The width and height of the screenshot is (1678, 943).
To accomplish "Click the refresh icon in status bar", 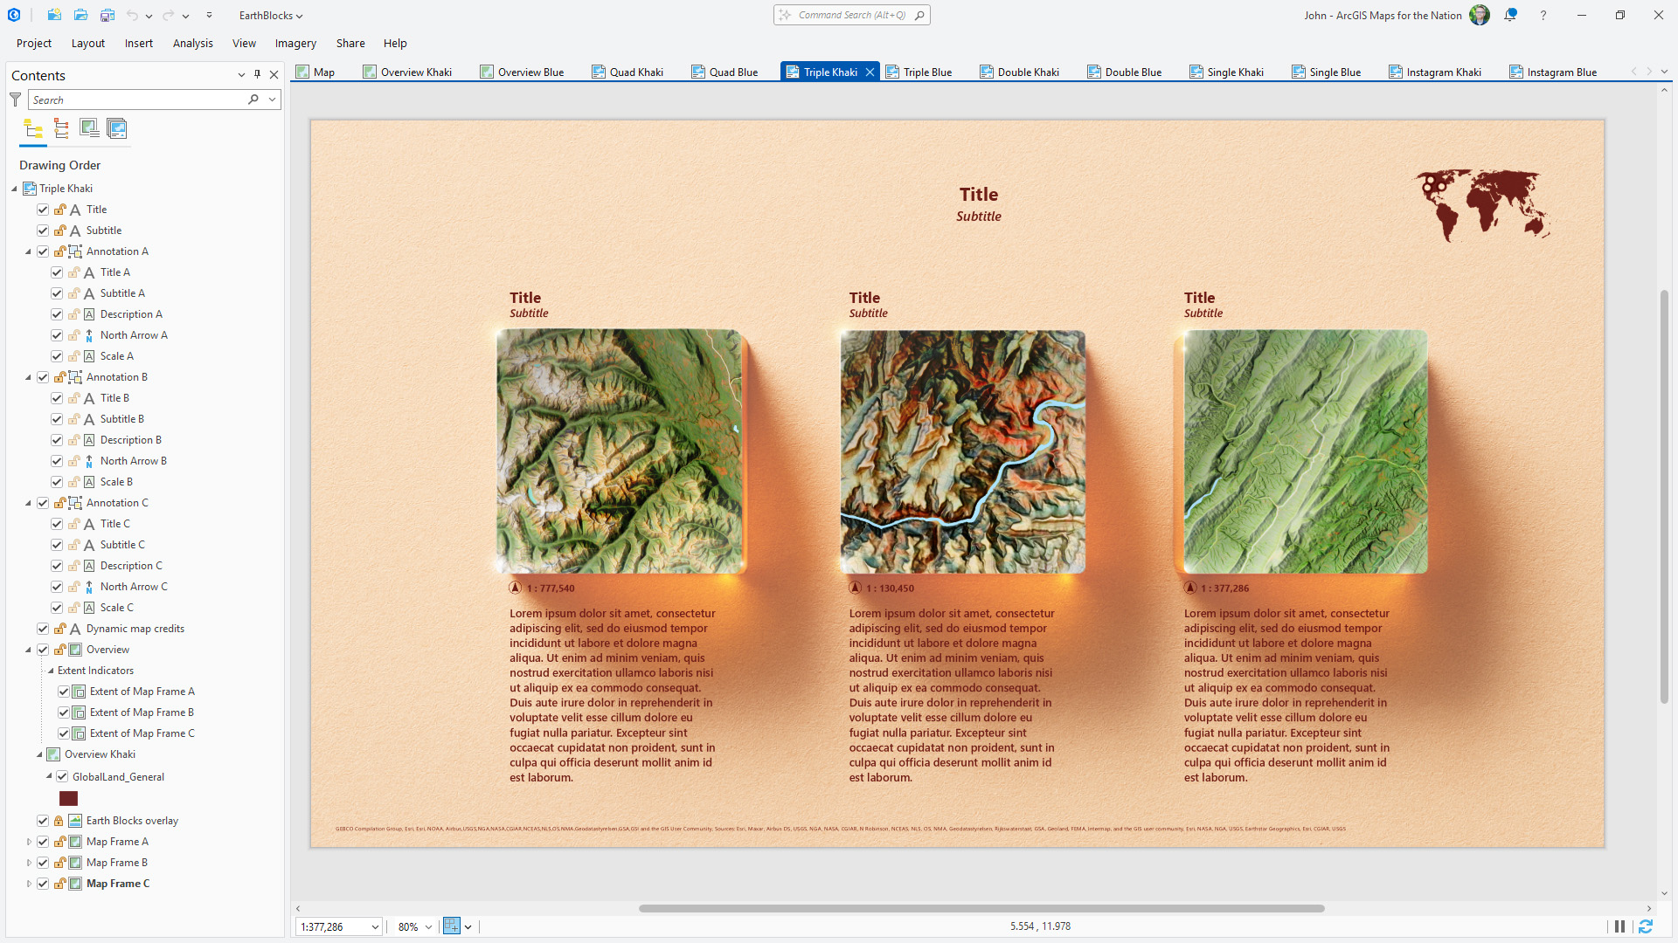I will 1646,926.
